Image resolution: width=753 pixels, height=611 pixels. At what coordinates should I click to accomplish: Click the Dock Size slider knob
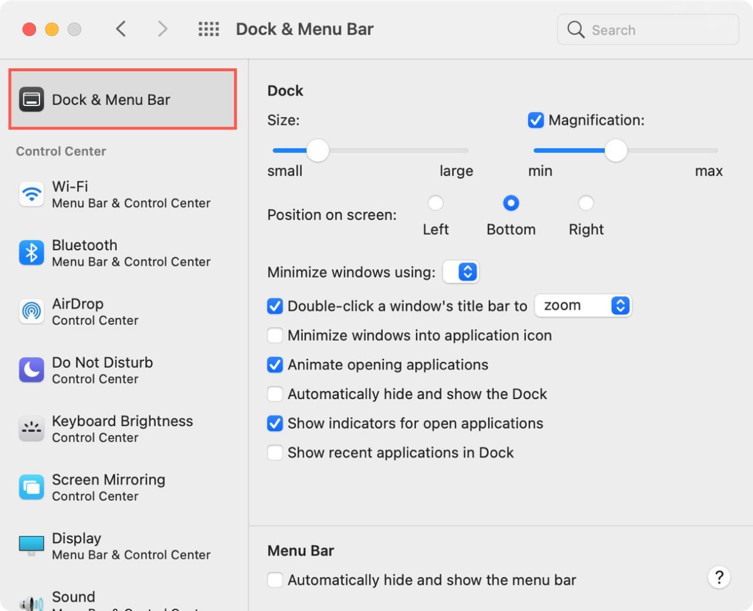pos(318,151)
